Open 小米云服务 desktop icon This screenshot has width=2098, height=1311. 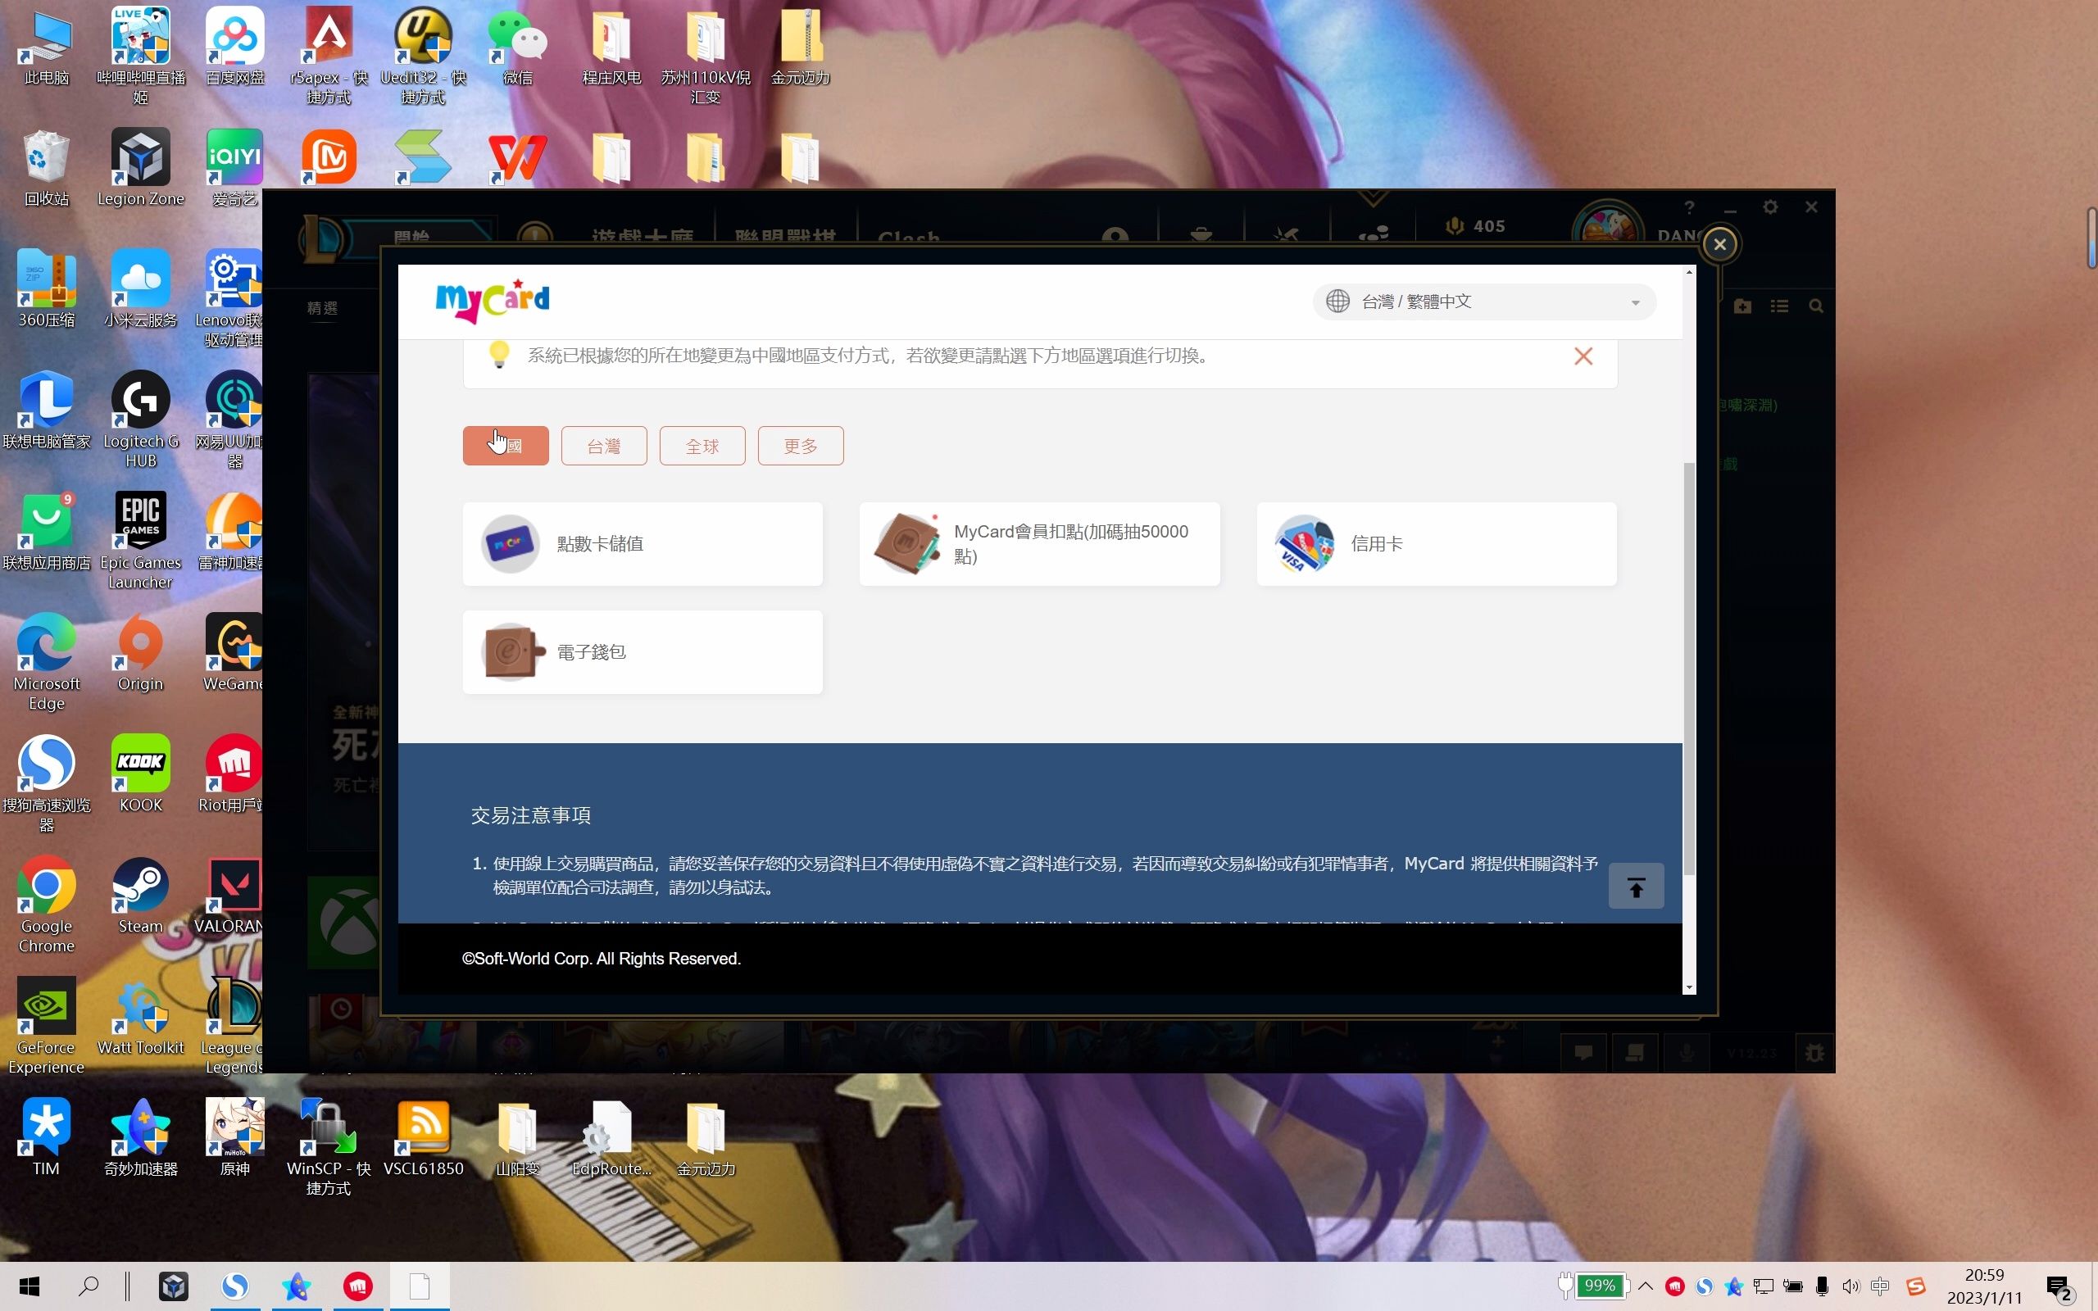pyautogui.click(x=140, y=290)
